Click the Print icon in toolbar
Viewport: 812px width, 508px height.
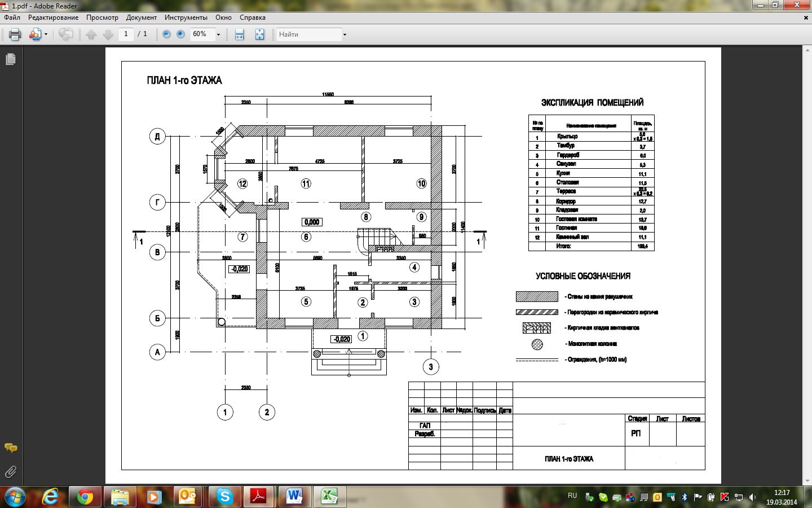[15, 34]
